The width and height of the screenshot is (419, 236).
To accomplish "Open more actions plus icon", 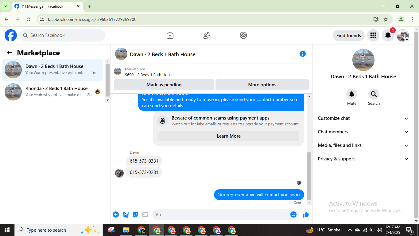I will pyautogui.click(x=116, y=214).
